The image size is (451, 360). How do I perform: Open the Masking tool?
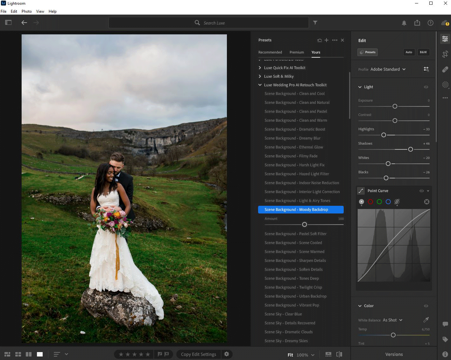[x=445, y=85]
